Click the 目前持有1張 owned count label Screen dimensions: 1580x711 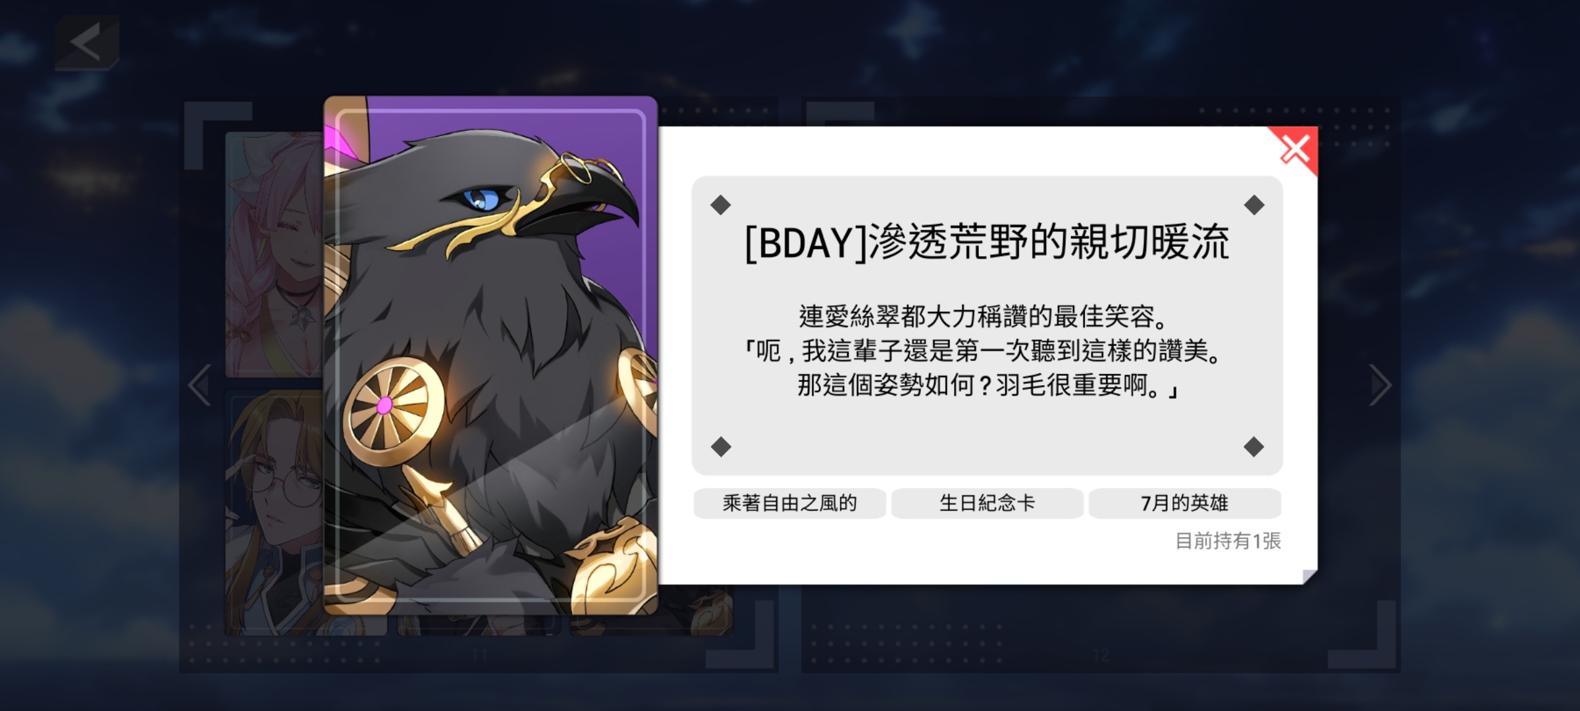coord(1228,541)
